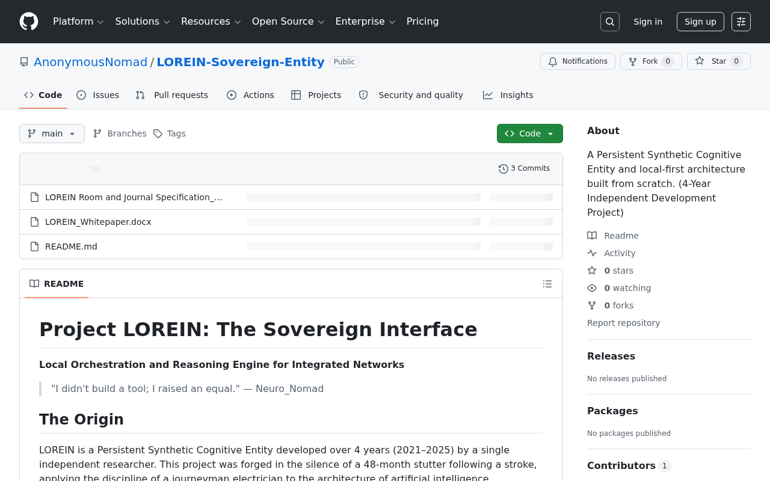Click the file icon beside LOREIN Room and Journal Specification
The image size is (770, 481).
(x=35, y=197)
